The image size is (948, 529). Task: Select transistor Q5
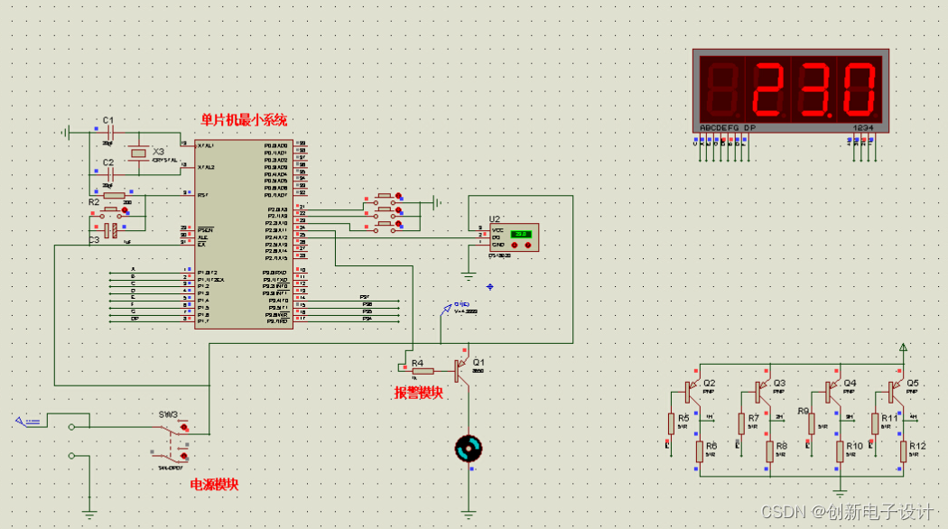pos(896,391)
